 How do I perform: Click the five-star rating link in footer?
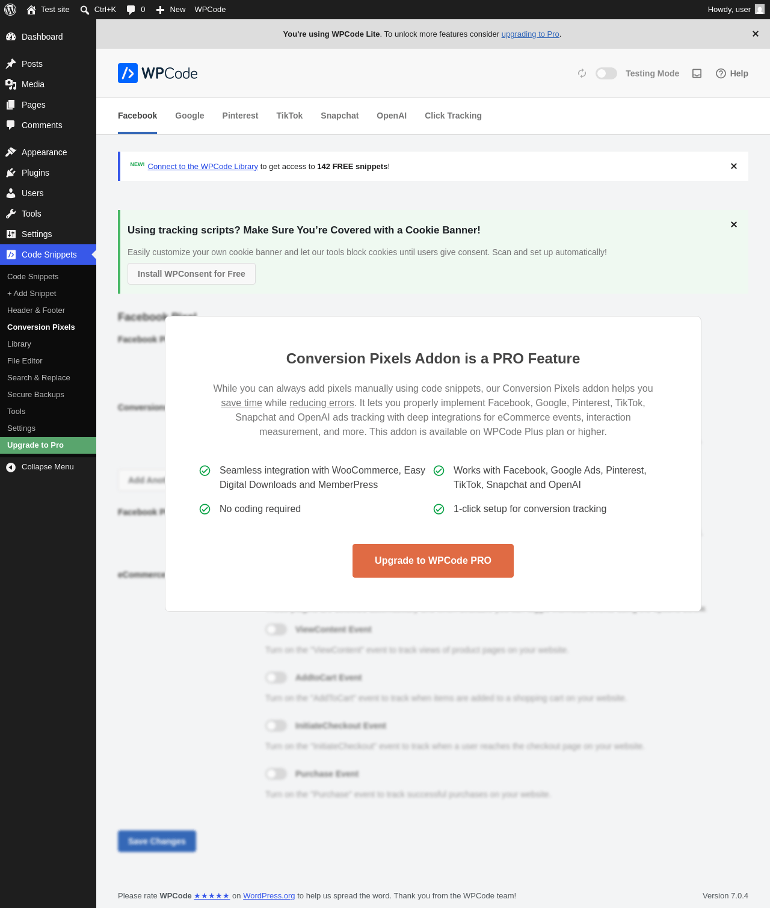tap(212, 896)
